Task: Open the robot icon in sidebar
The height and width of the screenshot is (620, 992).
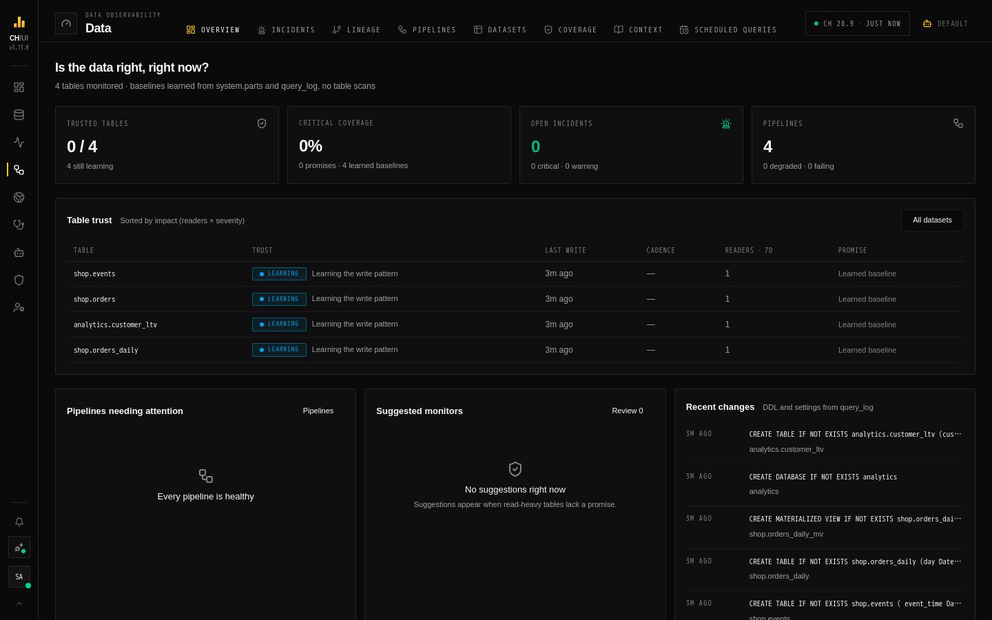Action: point(19,253)
